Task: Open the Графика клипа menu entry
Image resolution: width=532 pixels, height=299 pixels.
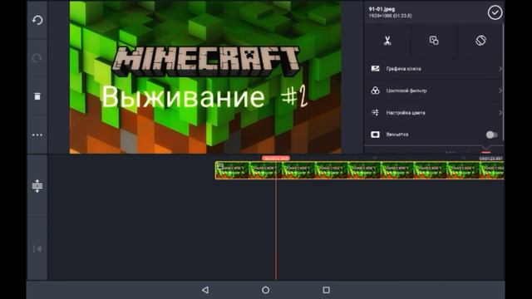Action: [x=434, y=69]
